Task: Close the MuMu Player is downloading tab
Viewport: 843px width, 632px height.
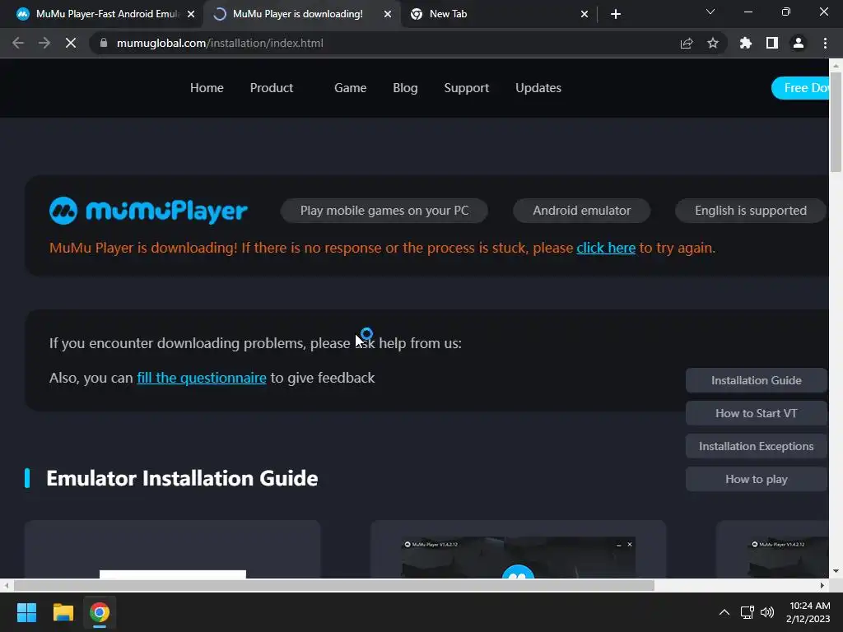Action: point(388,14)
